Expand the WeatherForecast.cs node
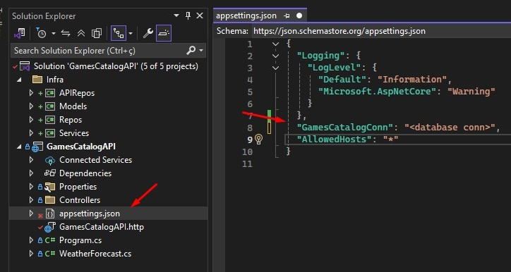The height and width of the screenshot is (272, 511). [x=31, y=254]
